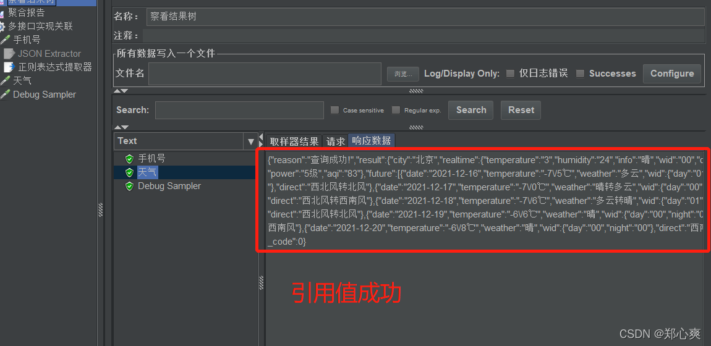Select the Debug Sampler result in list
This screenshot has width=711, height=346.
(x=169, y=186)
